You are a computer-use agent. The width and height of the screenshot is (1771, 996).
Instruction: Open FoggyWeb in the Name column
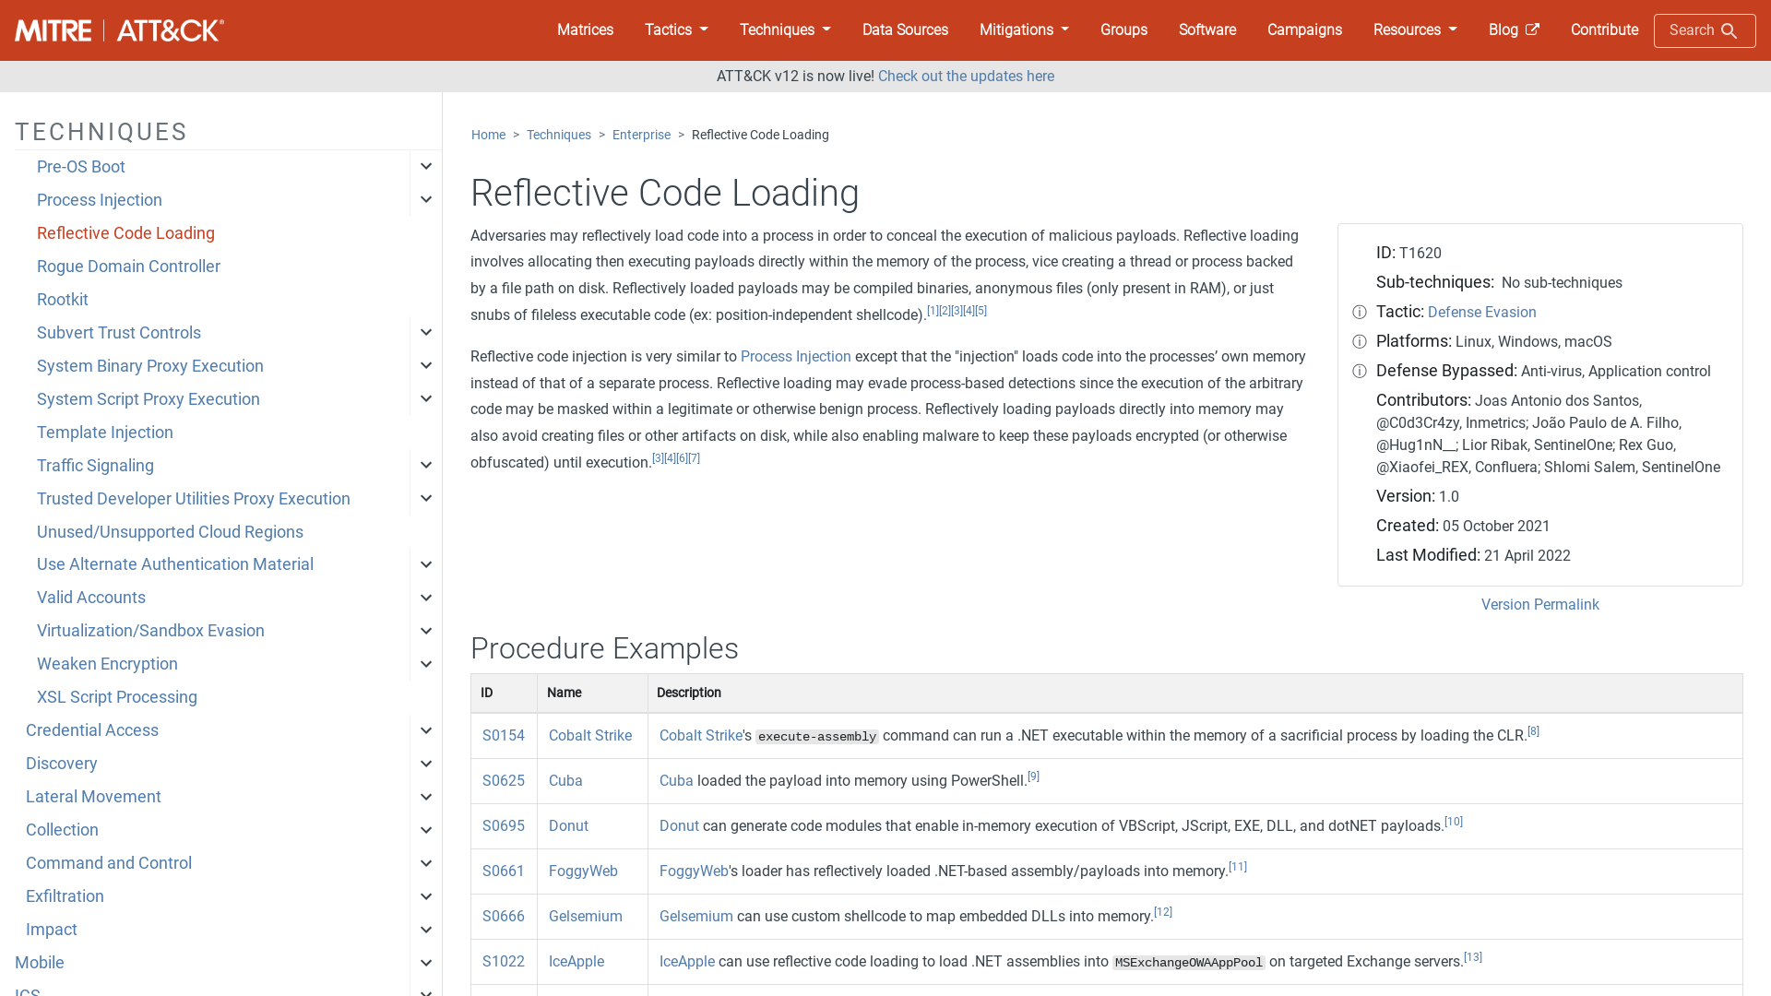click(x=583, y=871)
